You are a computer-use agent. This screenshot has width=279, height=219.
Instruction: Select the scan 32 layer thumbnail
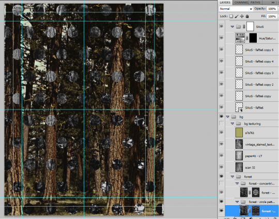click(239, 167)
